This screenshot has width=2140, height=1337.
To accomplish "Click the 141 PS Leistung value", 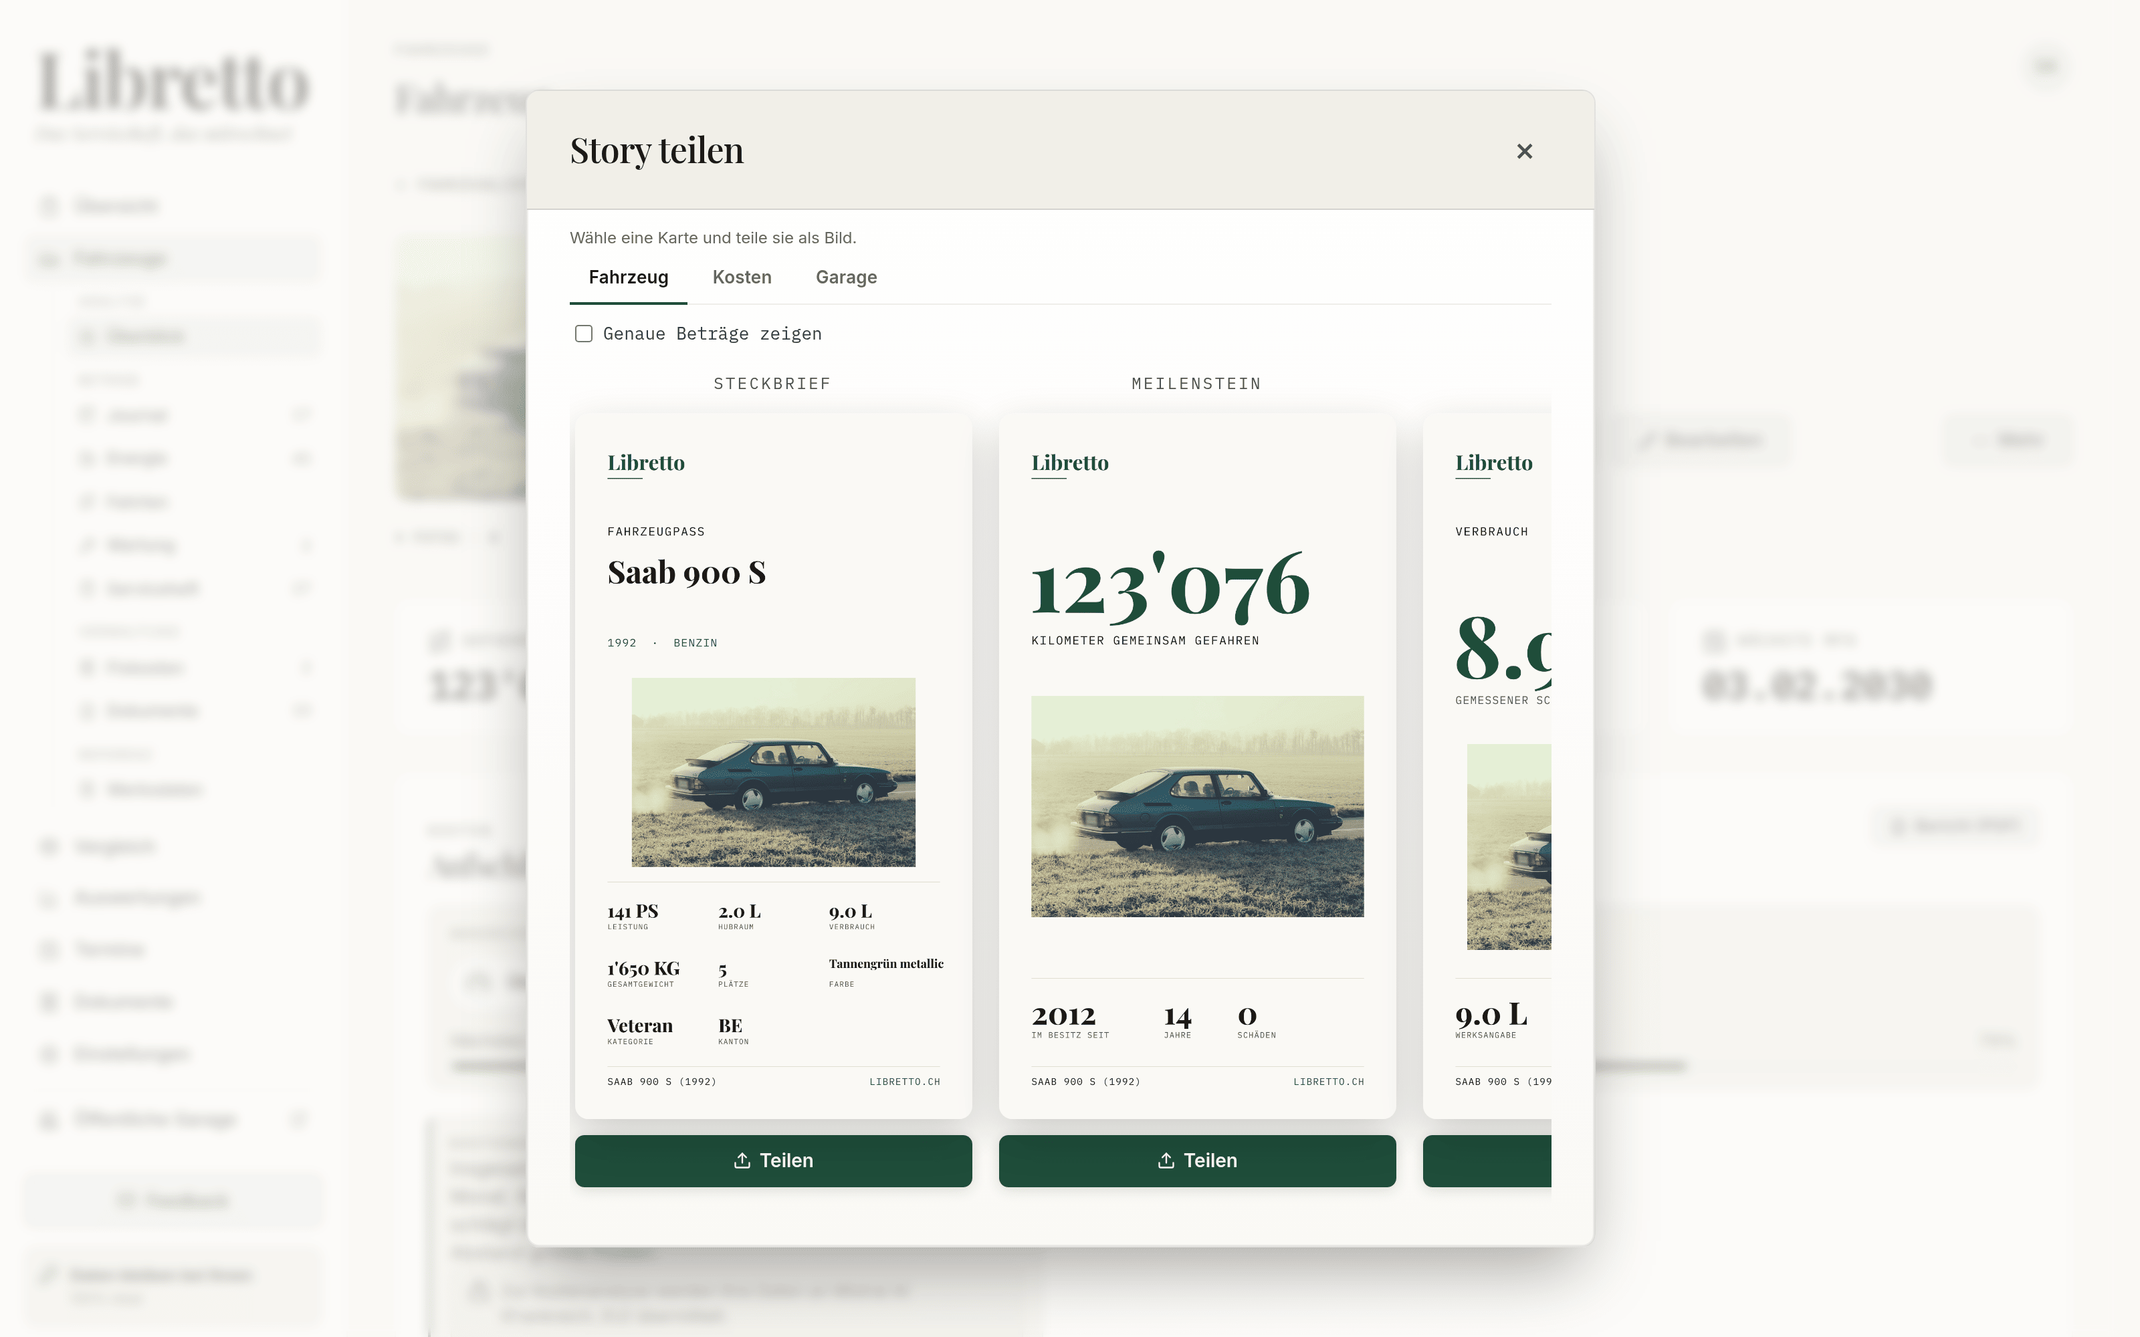I will point(632,912).
